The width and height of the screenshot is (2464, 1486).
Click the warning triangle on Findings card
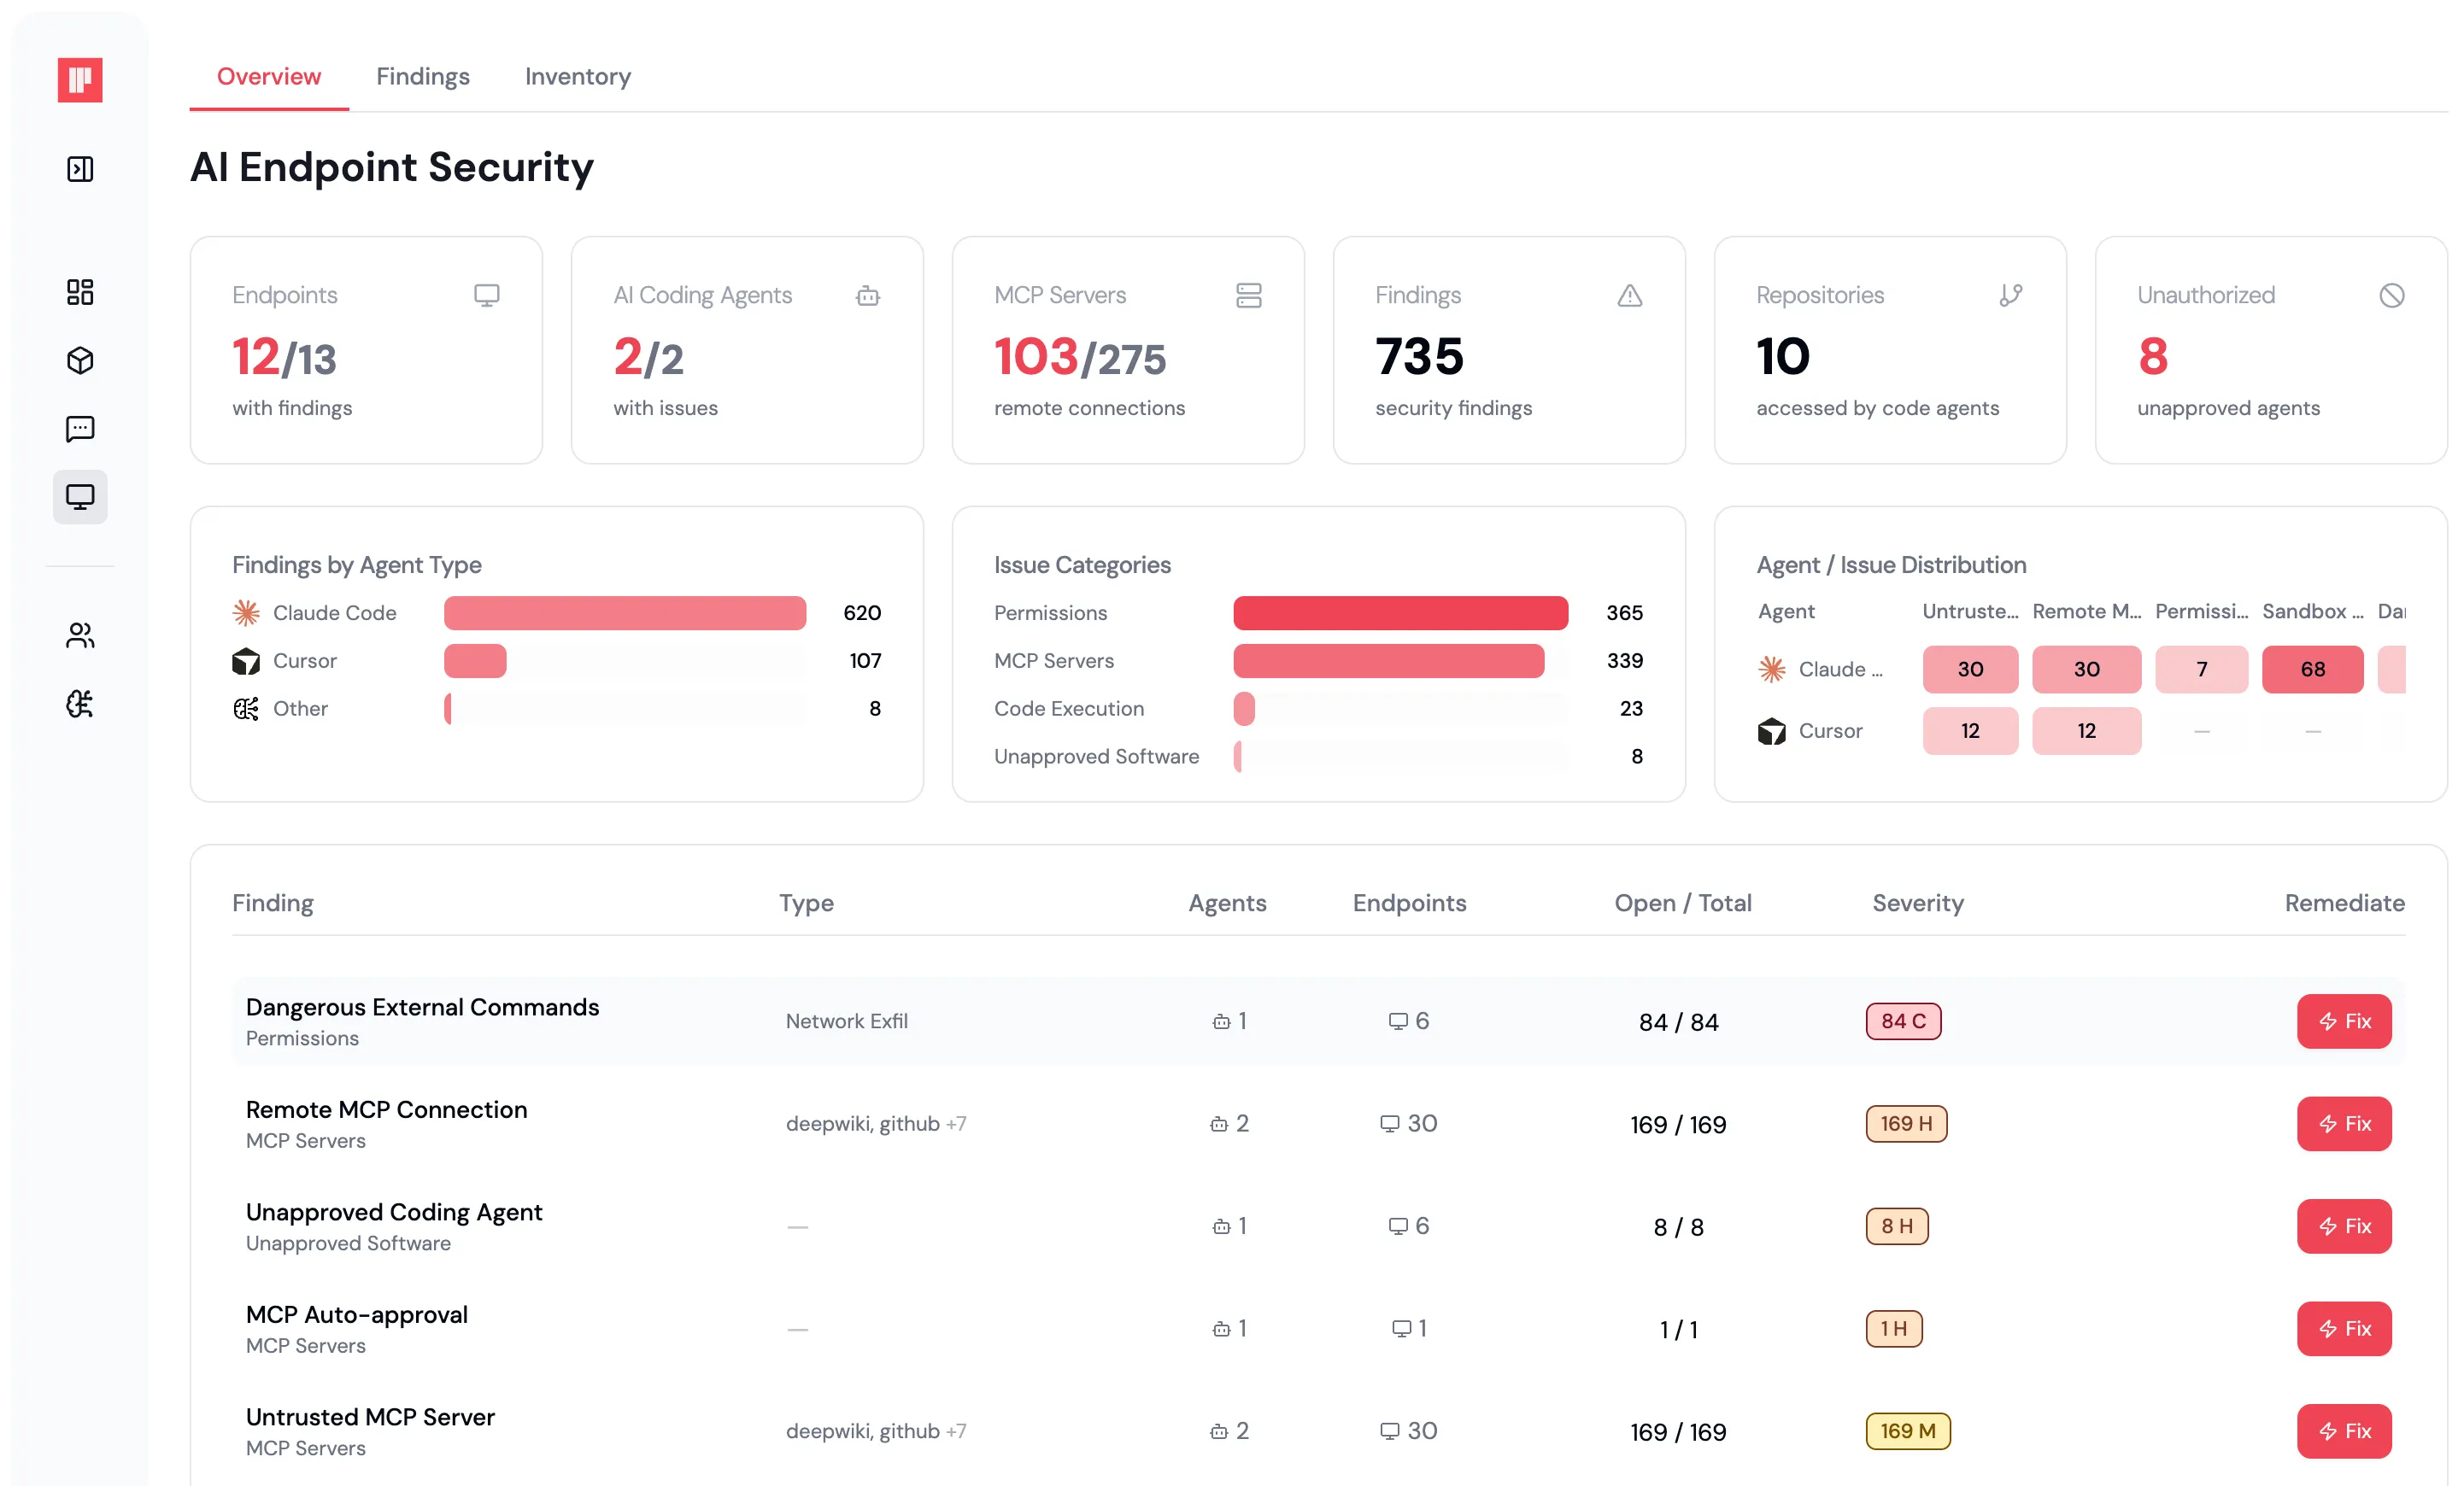1629,295
